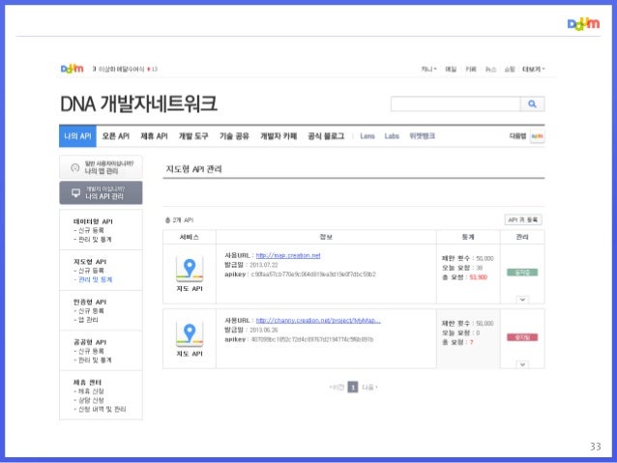Image resolution: width=617 pixels, height=463 pixels.
Task: Click the map pin icon in the map.creation.net row
Action: [x=190, y=269]
